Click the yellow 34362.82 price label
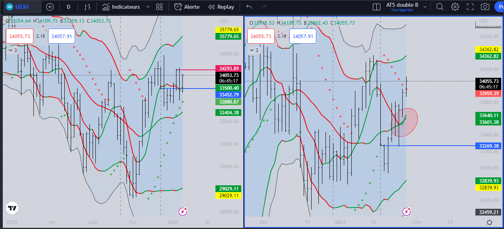The width and height of the screenshot is (504, 229). click(488, 50)
